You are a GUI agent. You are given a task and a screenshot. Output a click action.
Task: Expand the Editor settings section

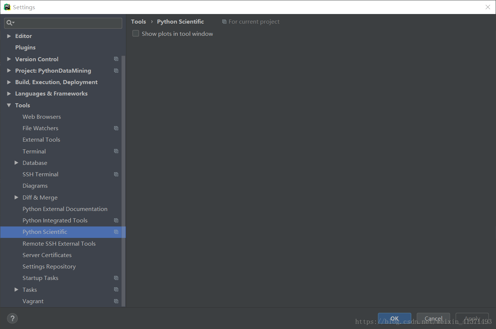pyautogui.click(x=9, y=36)
